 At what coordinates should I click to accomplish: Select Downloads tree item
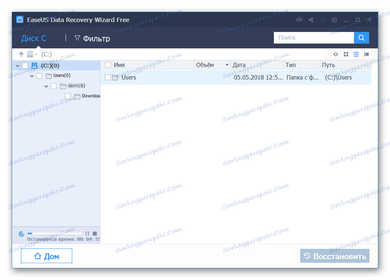(91, 96)
